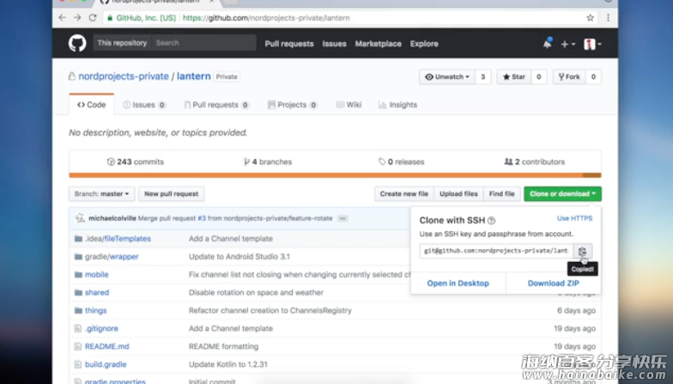Viewport: 673px width, 384px height.
Task: Open Issues in the top navigation
Action: point(335,44)
